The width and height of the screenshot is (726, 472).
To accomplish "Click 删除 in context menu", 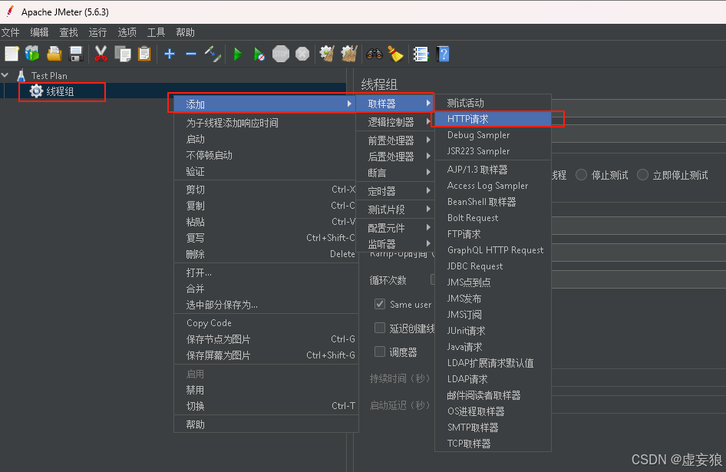I will (264, 254).
